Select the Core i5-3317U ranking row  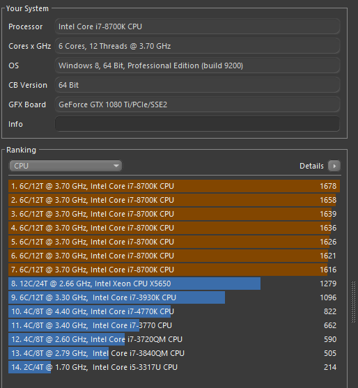(174, 367)
